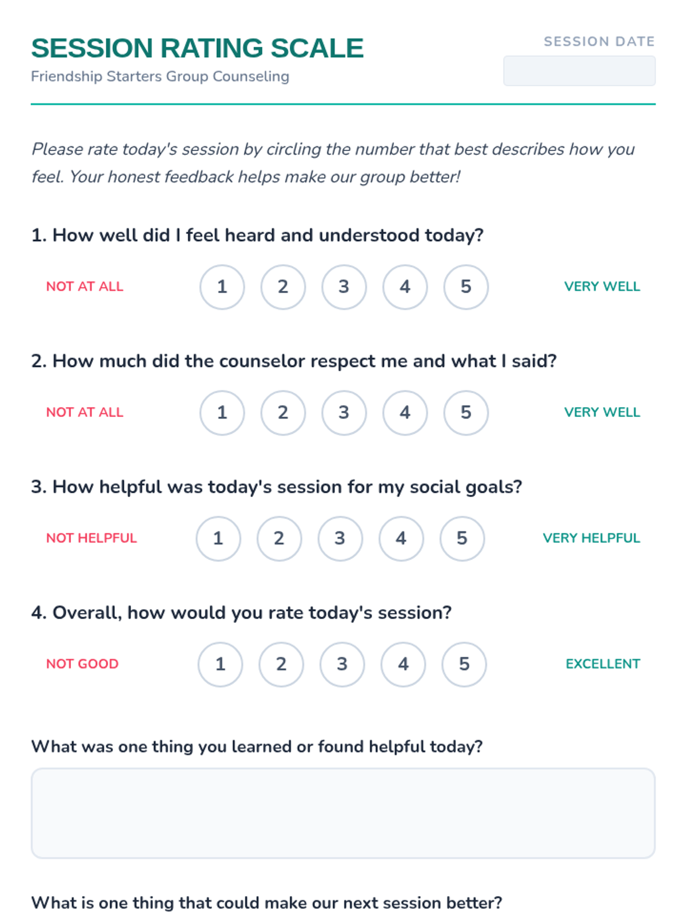The image size is (686, 915).
Task: Pick rating 5 for feeling heard today
Action: click(466, 287)
